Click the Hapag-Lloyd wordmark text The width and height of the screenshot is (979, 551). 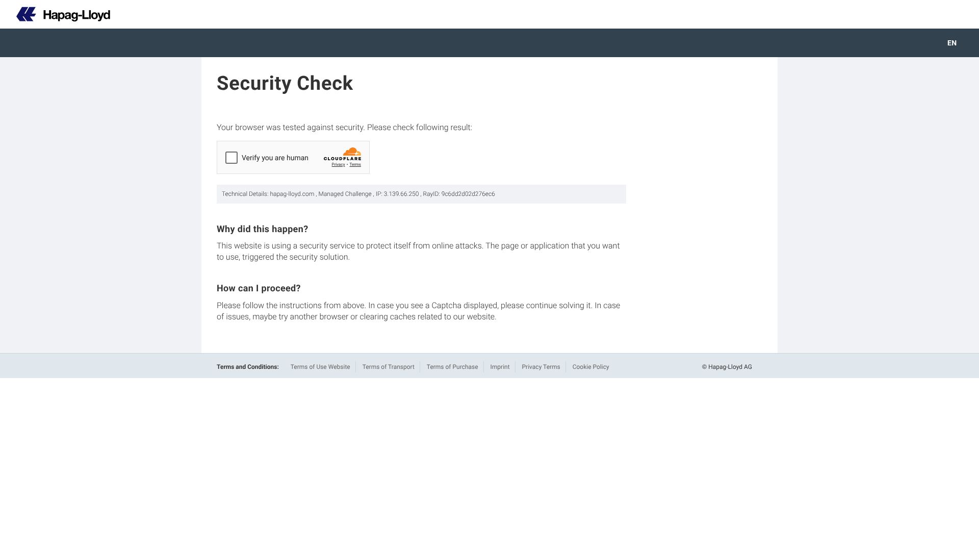pyautogui.click(x=76, y=15)
